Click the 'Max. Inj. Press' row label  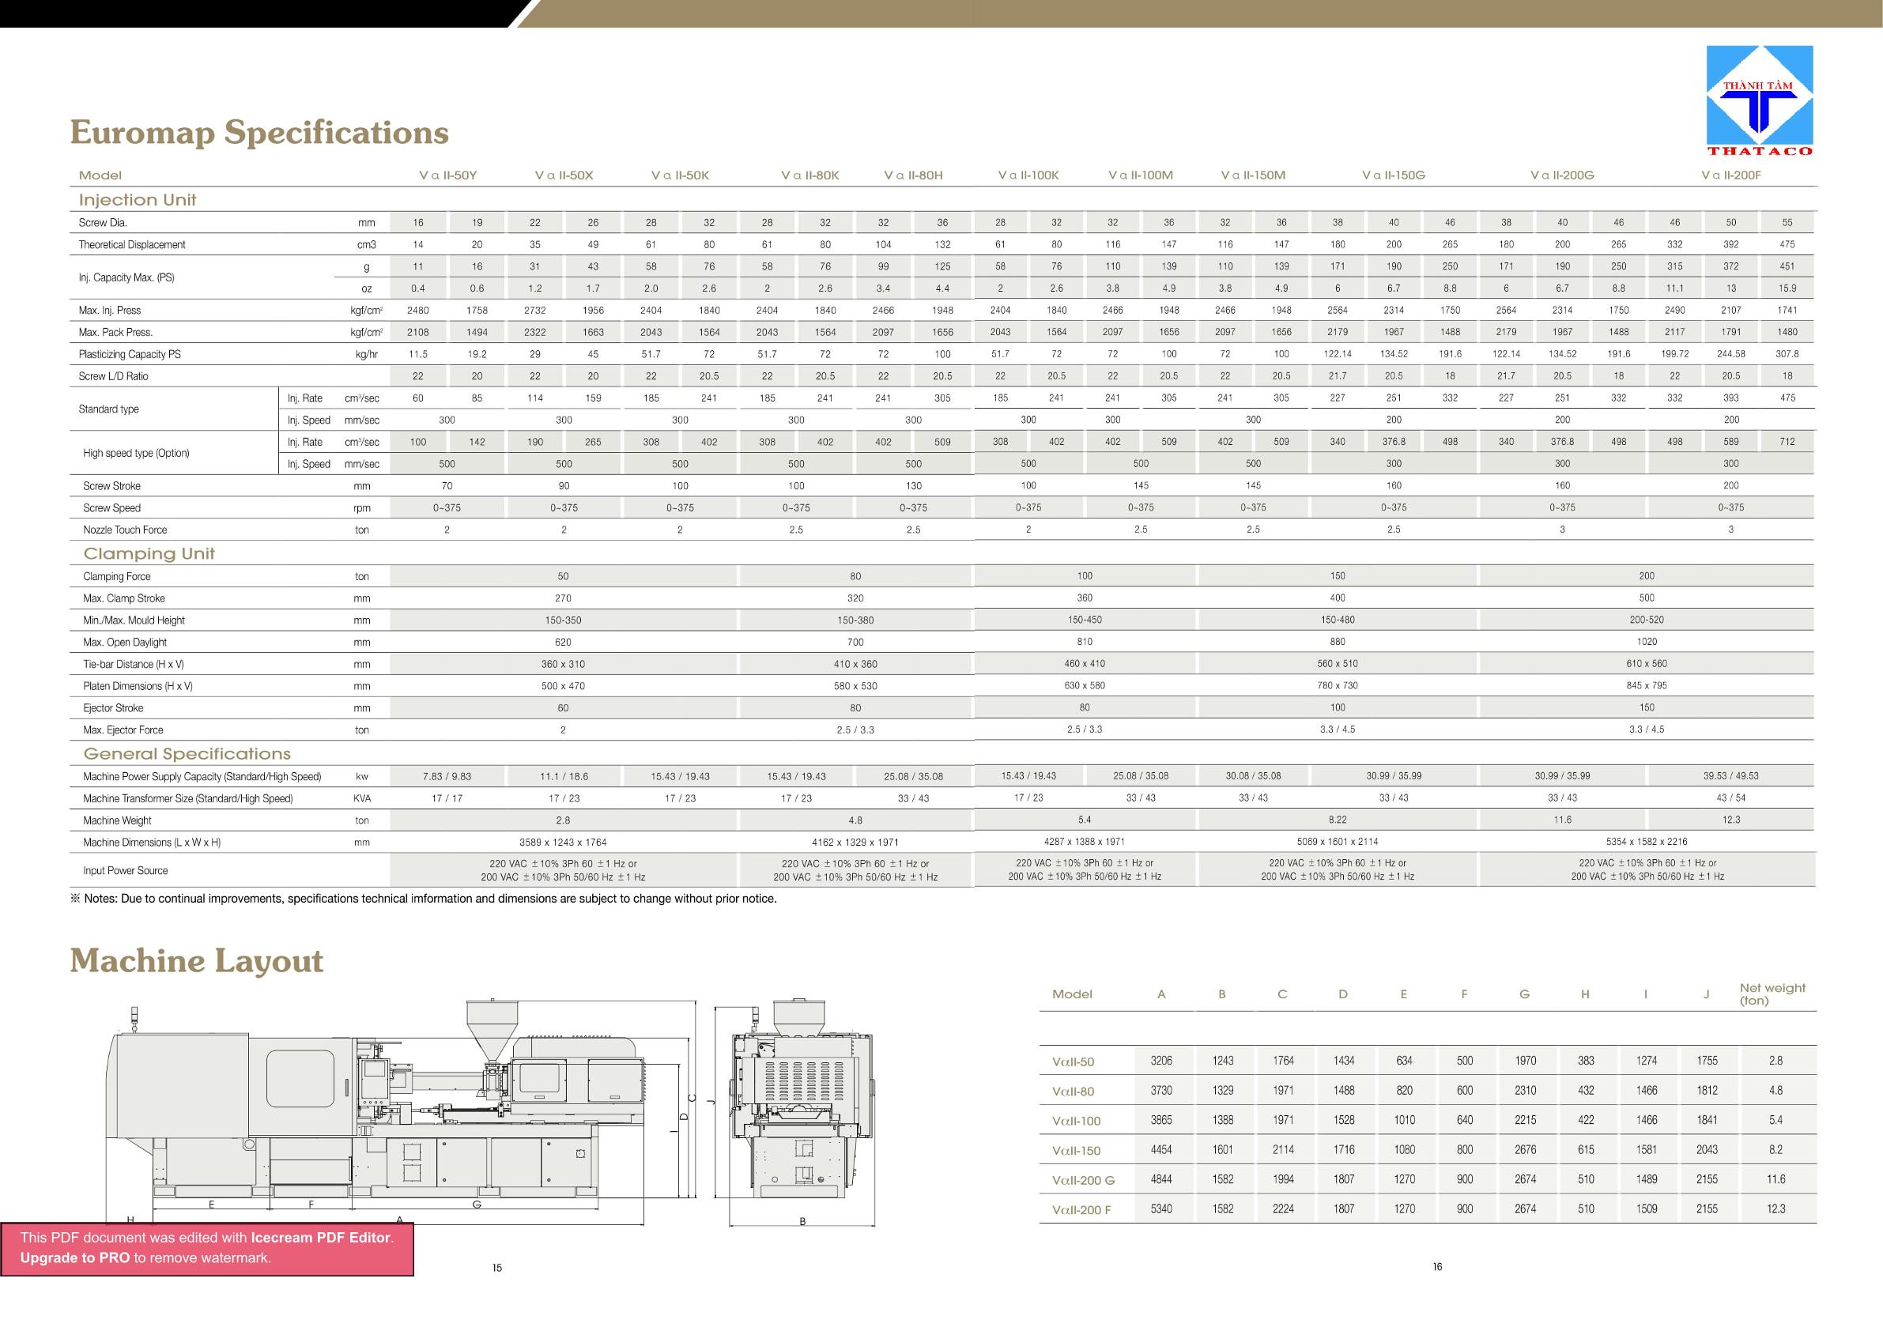point(109,310)
